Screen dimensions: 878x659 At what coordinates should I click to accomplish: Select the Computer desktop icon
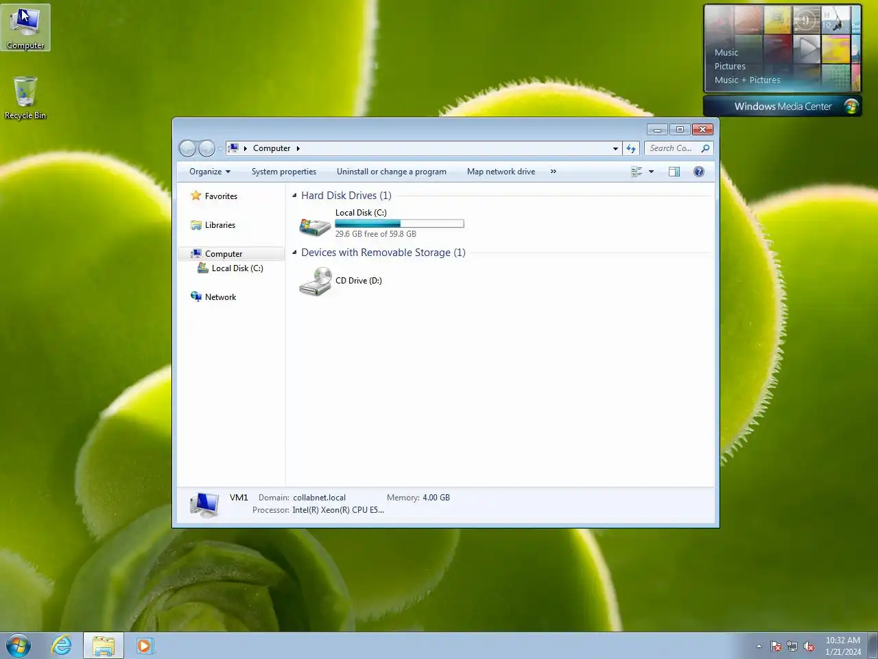coord(25,27)
